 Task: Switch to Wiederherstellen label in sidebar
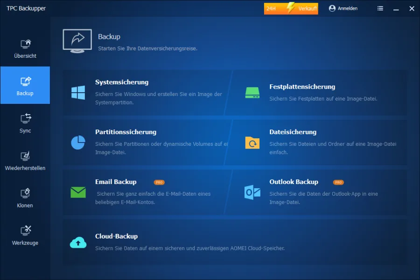click(x=25, y=168)
